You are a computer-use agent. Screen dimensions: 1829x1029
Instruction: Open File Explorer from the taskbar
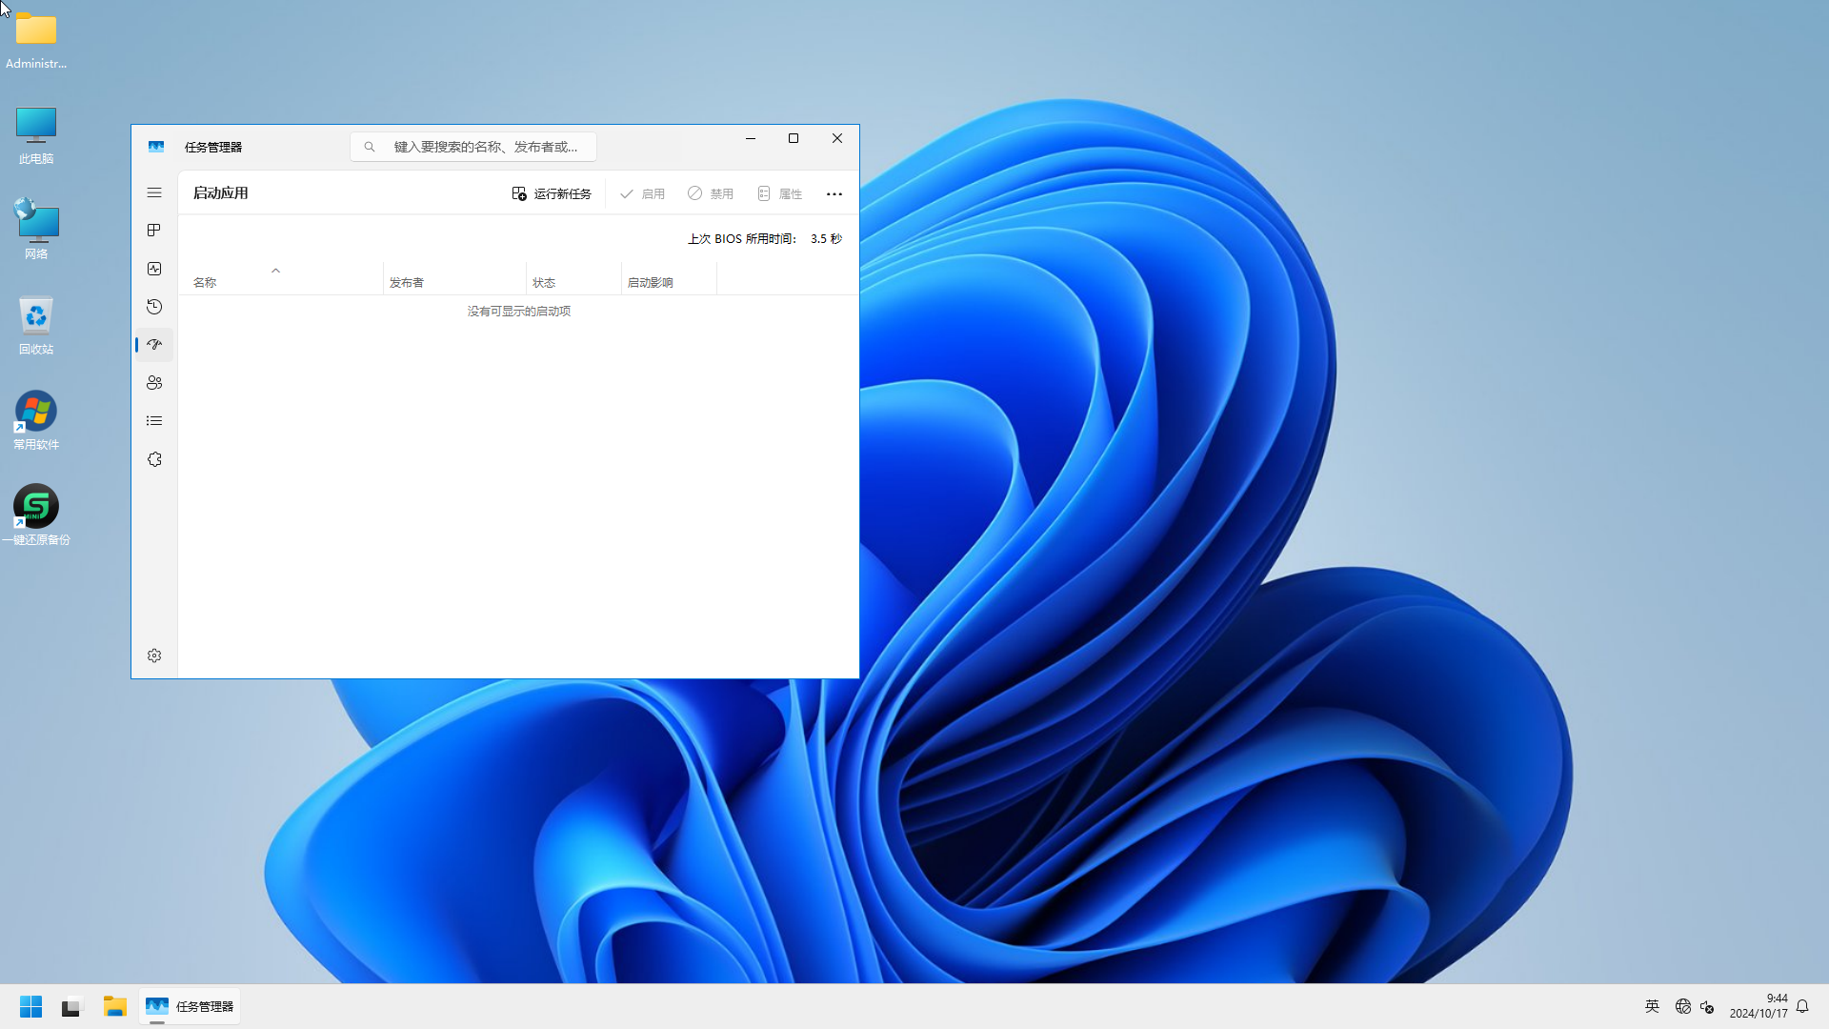click(x=115, y=1006)
